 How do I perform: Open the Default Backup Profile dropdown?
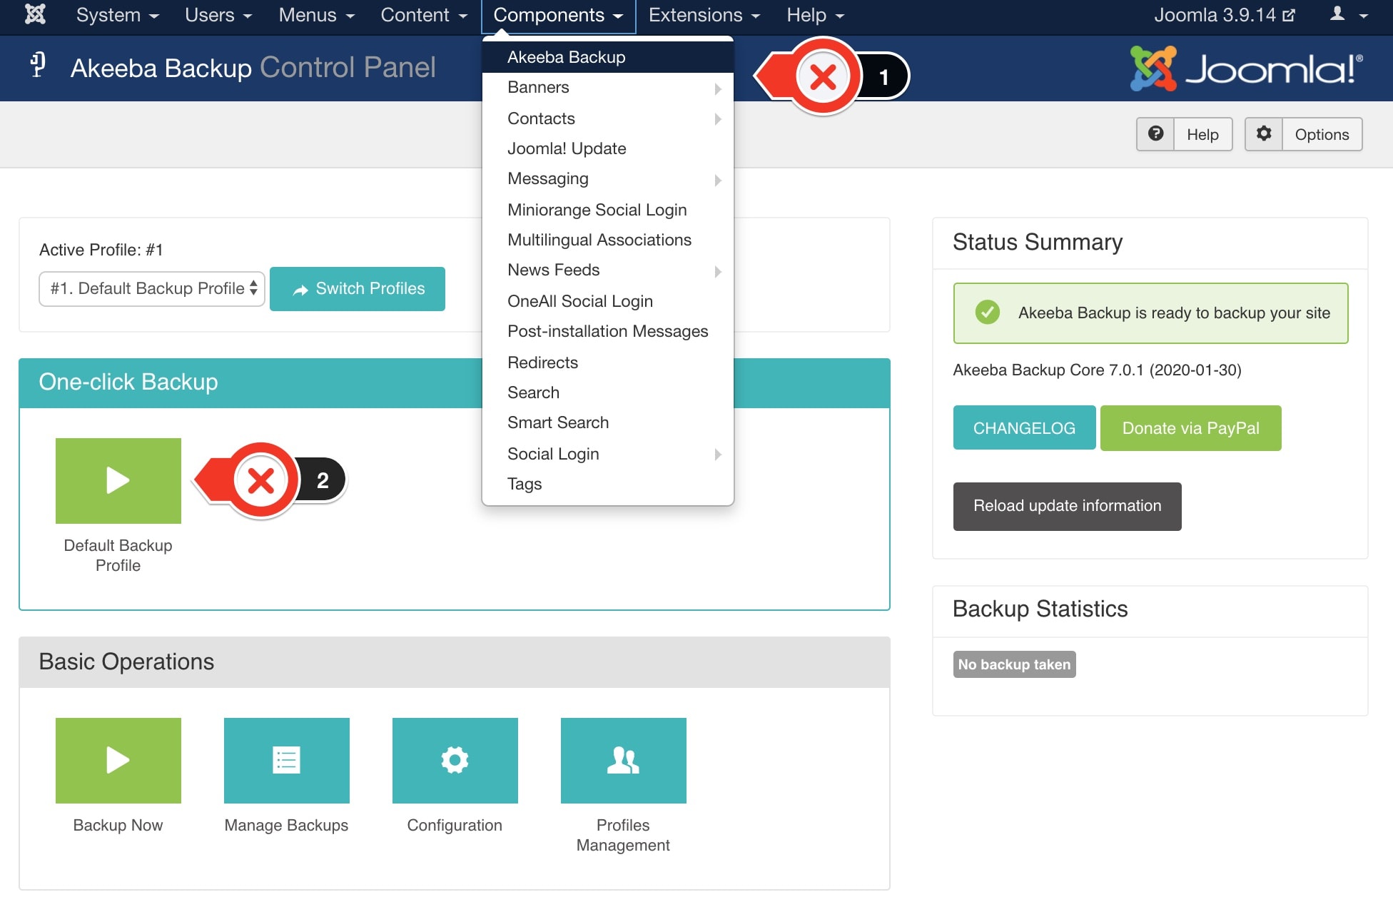point(152,288)
